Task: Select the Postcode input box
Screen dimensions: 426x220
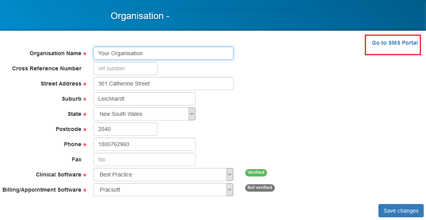Action: [x=125, y=129]
